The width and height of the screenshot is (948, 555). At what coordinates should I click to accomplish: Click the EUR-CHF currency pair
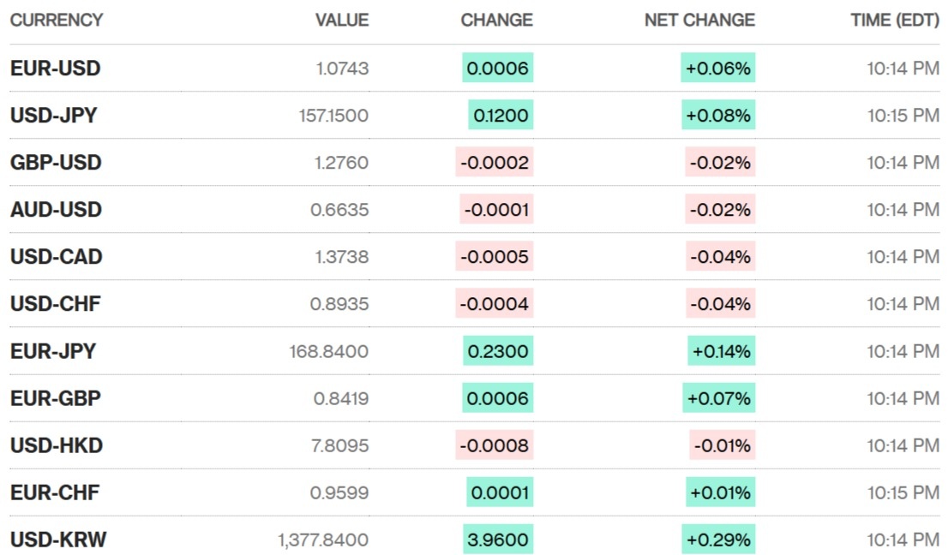[x=55, y=492]
